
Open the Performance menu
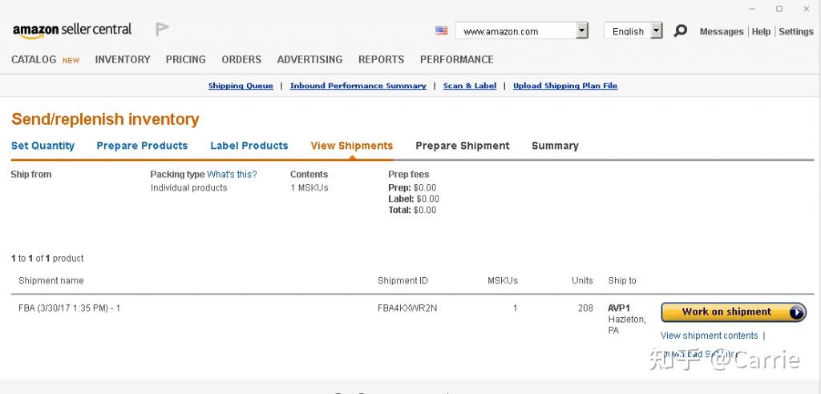456,59
